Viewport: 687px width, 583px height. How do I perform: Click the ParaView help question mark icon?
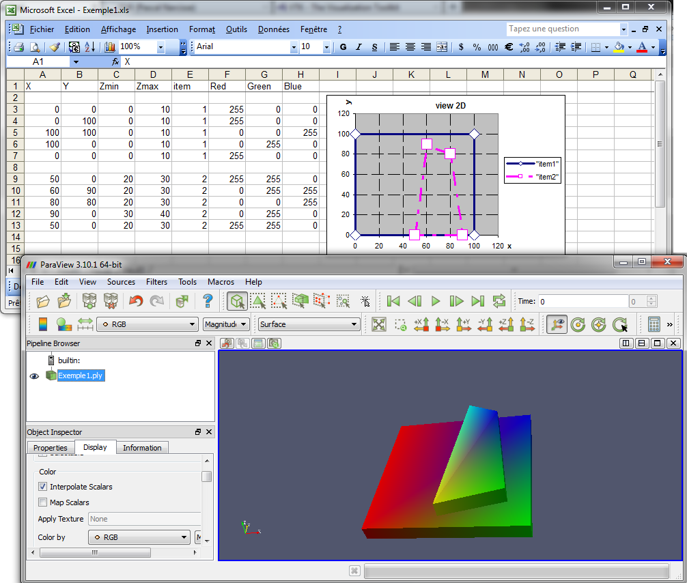pyautogui.click(x=208, y=301)
